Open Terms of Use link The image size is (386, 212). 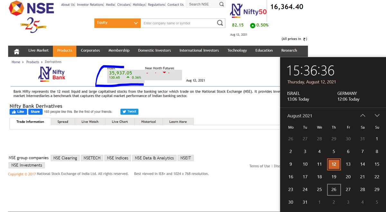tap(260, 166)
